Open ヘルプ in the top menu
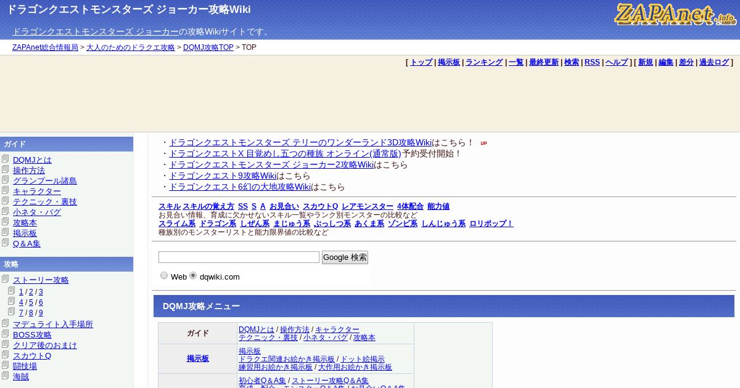Screen dimensions: 740x388 pyautogui.click(x=617, y=62)
